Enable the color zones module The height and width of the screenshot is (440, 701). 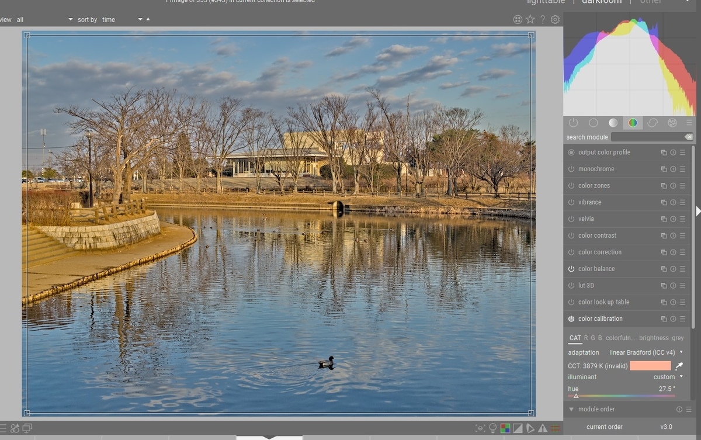tap(571, 186)
